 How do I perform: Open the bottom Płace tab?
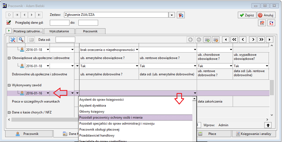(x=214, y=134)
